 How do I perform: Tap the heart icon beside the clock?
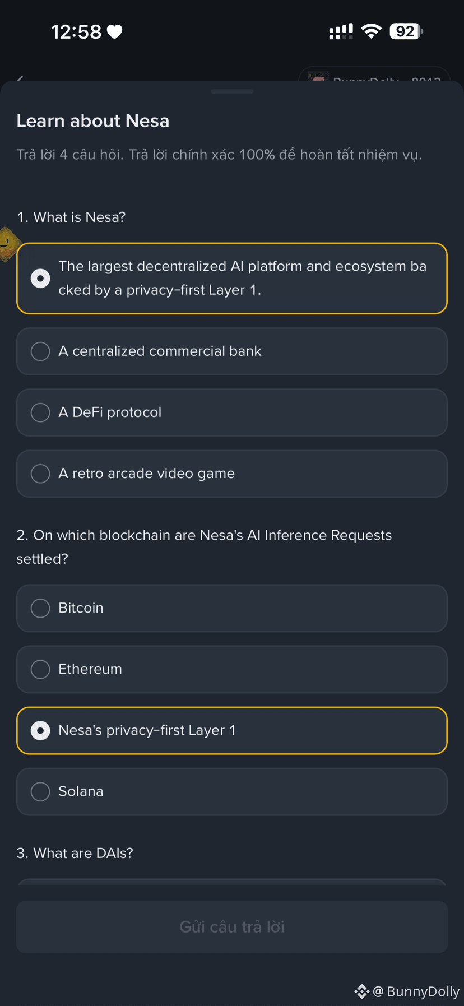[x=114, y=32]
